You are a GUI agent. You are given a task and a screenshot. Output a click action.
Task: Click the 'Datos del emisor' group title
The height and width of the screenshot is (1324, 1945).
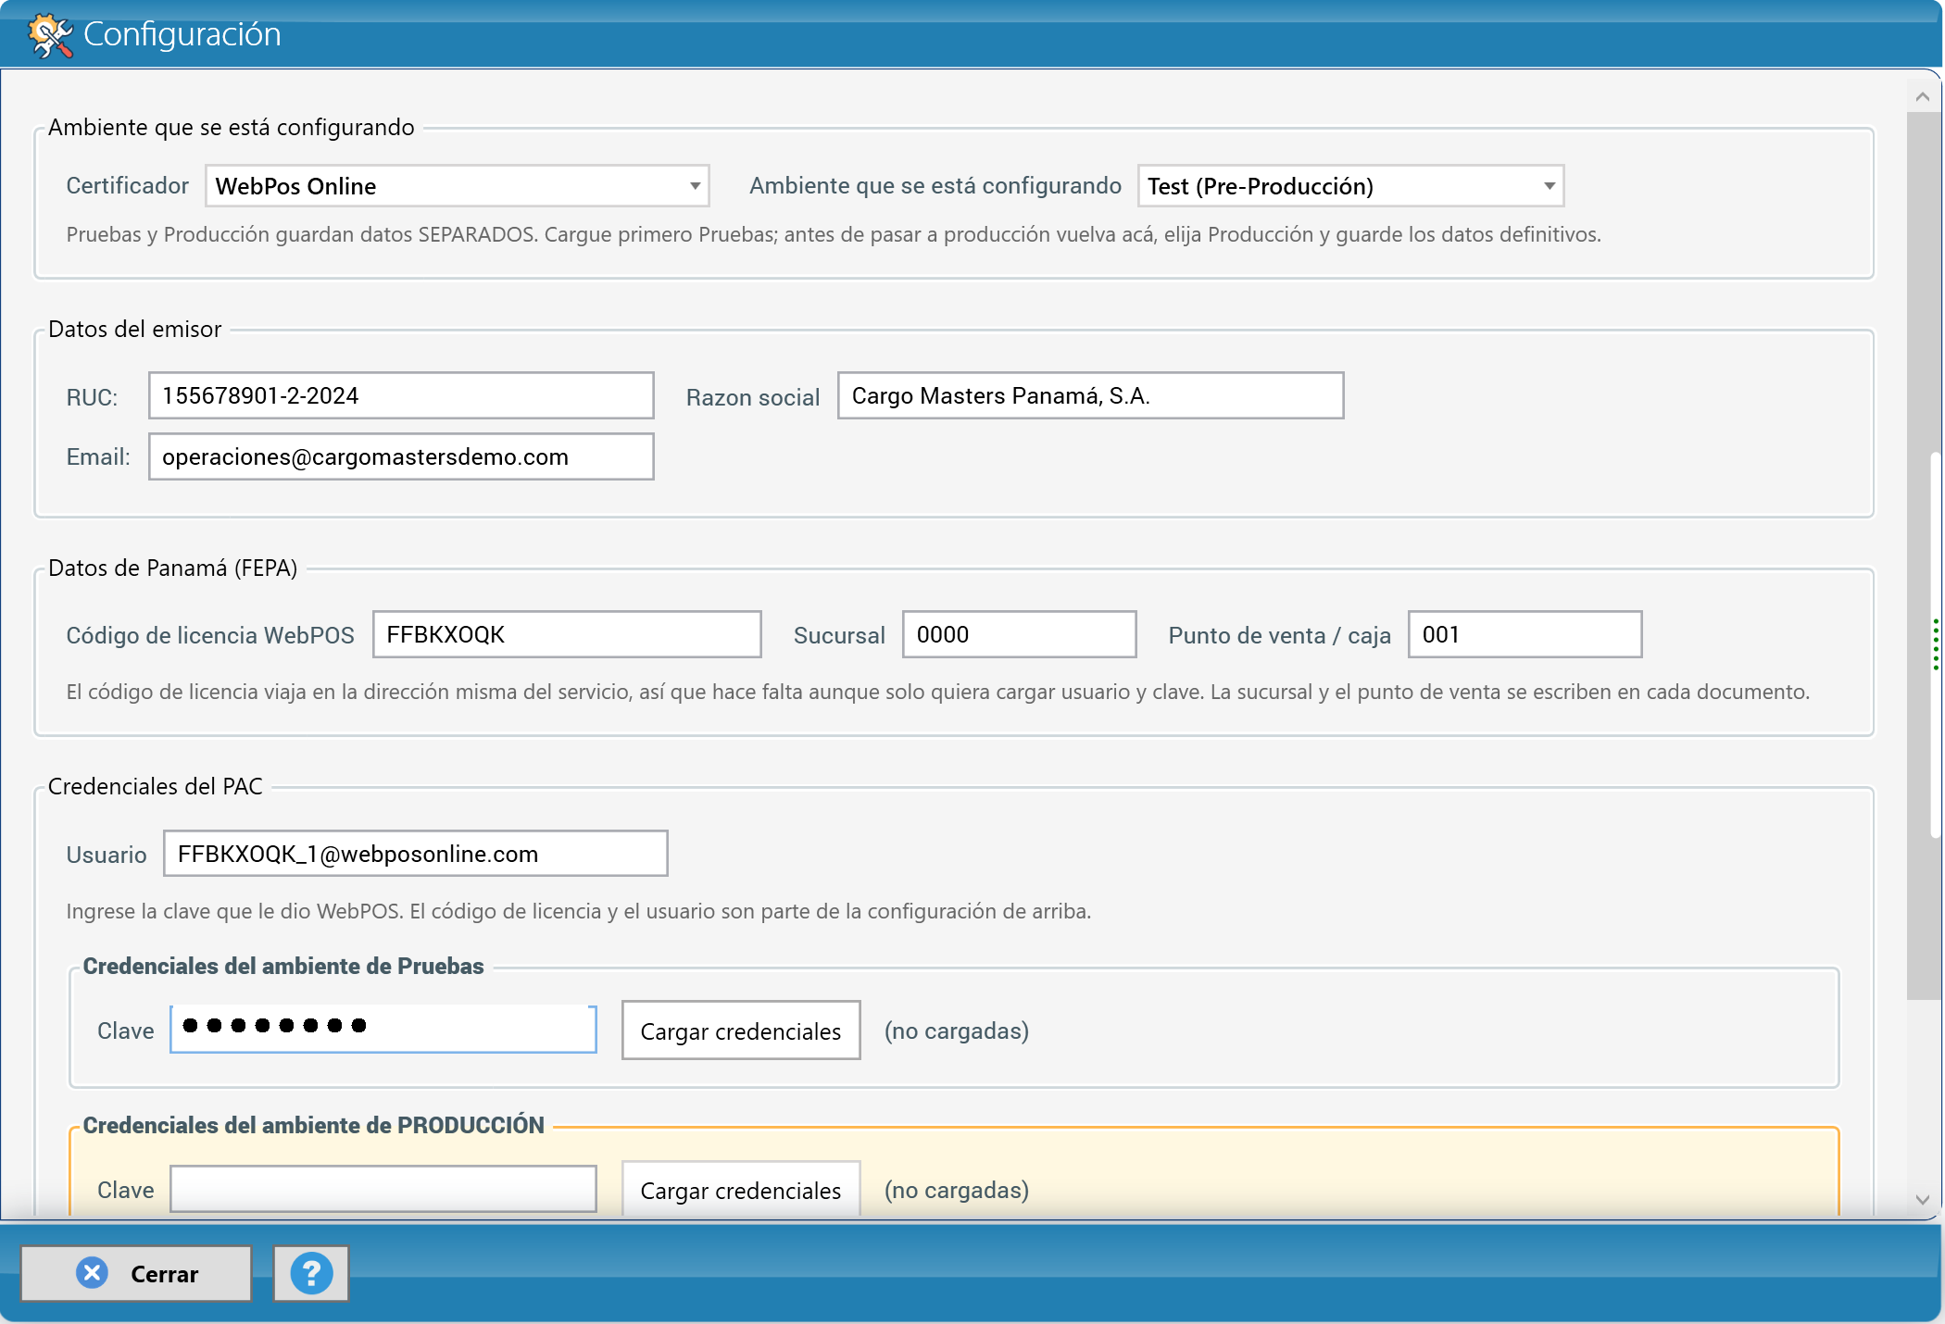point(135,330)
